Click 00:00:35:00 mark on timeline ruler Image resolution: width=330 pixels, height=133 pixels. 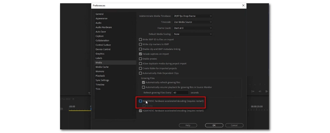pyautogui.click(x=257, y=107)
